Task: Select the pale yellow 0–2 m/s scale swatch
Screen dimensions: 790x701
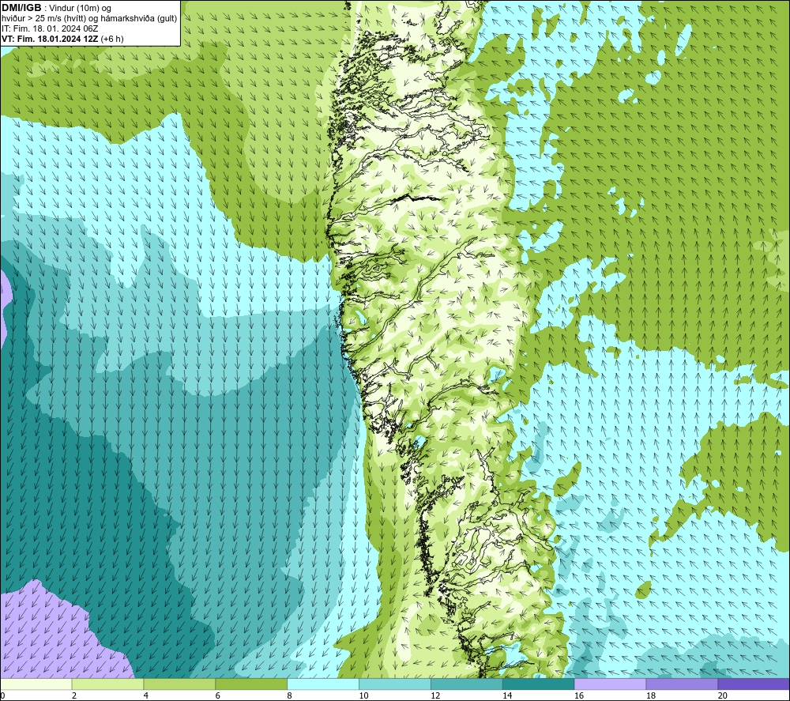Action: pos(36,684)
